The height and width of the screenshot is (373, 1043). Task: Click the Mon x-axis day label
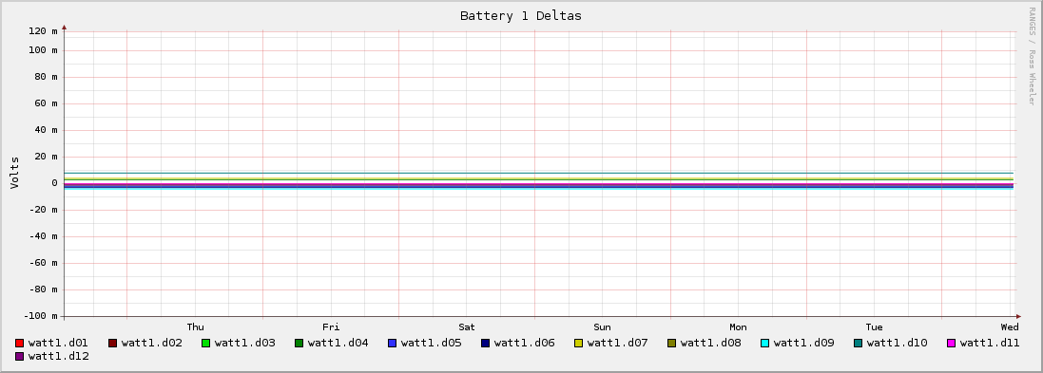pyautogui.click(x=739, y=327)
